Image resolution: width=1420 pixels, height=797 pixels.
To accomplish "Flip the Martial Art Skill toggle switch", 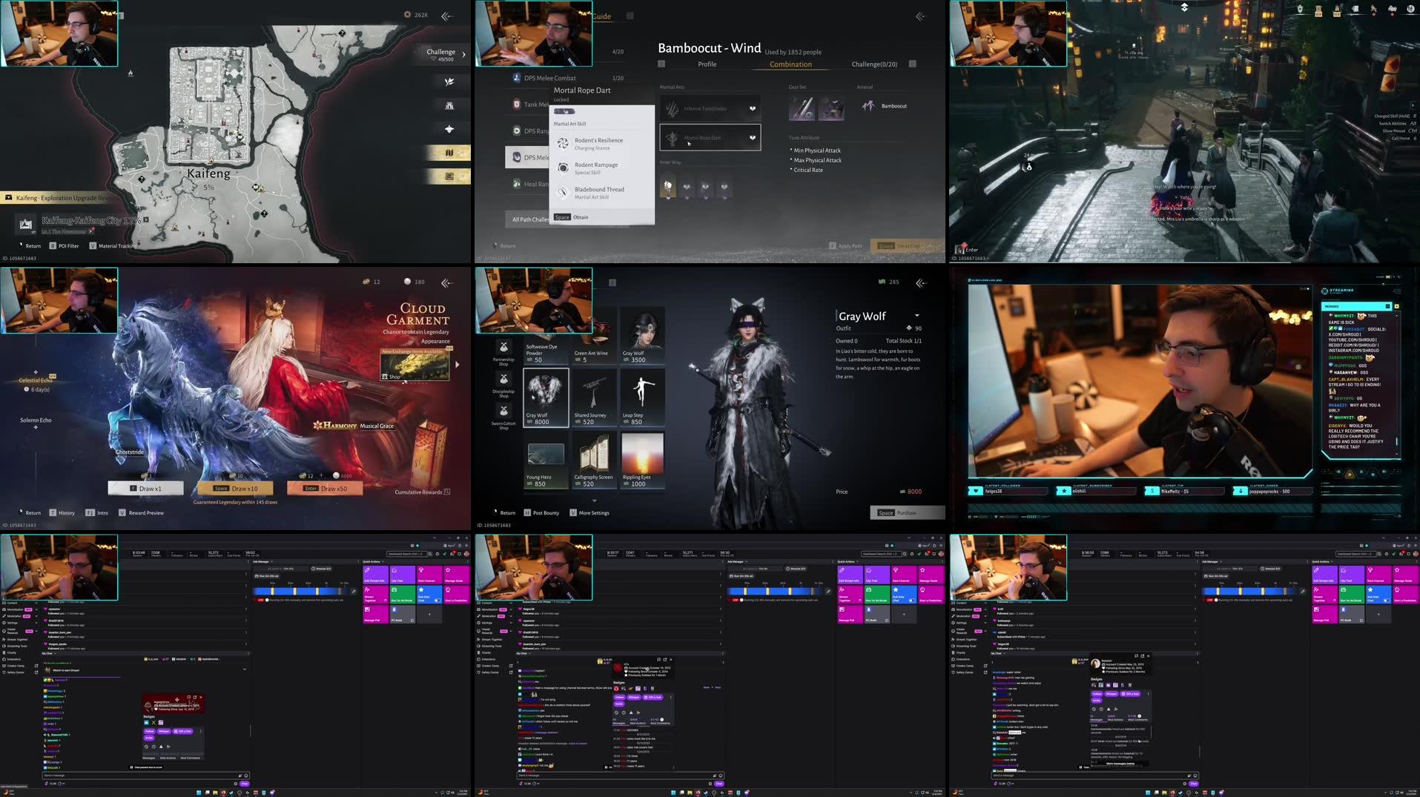I will [x=565, y=111].
